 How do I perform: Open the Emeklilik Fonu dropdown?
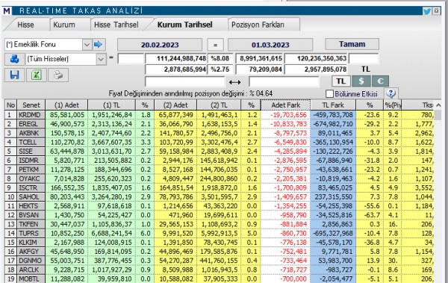click(87, 45)
